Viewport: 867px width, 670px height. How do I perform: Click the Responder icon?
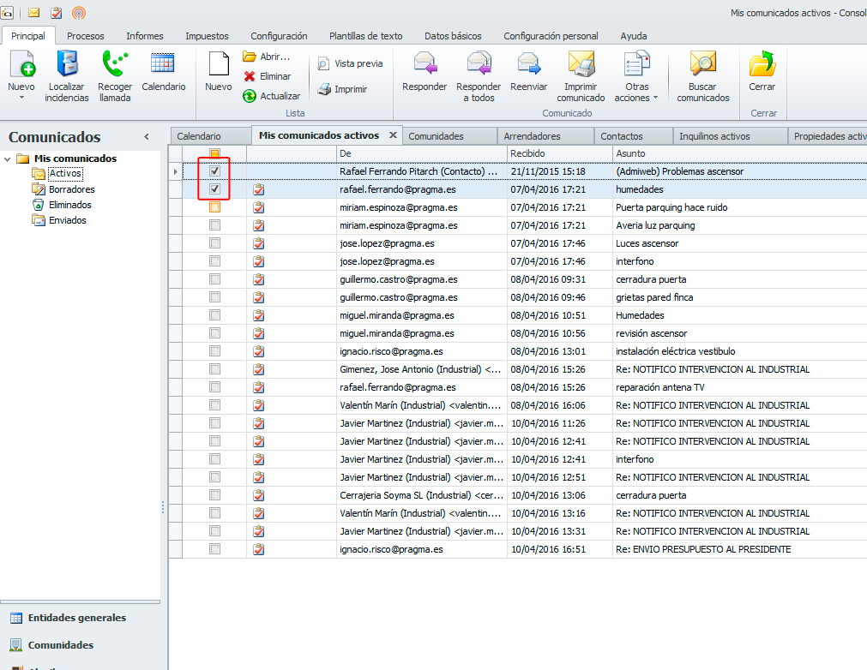(x=424, y=63)
